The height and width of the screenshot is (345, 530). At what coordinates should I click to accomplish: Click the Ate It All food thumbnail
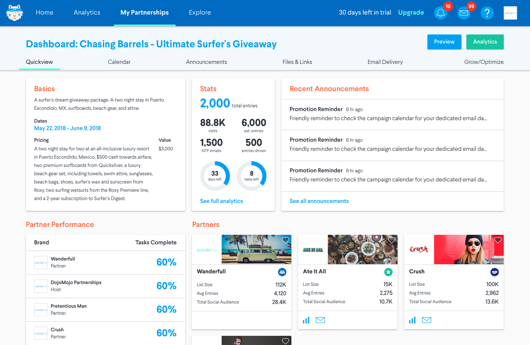click(x=363, y=250)
